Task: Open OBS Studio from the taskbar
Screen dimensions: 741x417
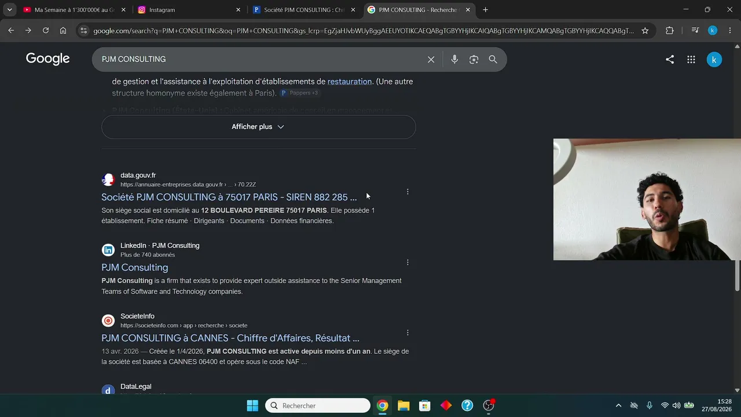Action: coord(489,405)
